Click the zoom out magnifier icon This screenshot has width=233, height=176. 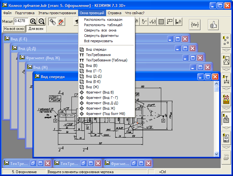pos(42,21)
